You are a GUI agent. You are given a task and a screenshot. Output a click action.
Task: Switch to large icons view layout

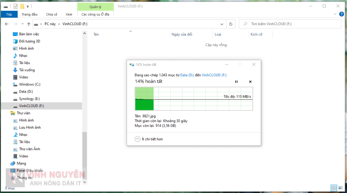coord(340,188)
